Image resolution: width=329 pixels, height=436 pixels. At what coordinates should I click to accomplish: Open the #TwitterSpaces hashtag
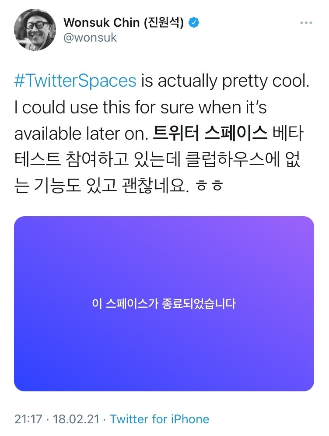click(x=75, y=81)
